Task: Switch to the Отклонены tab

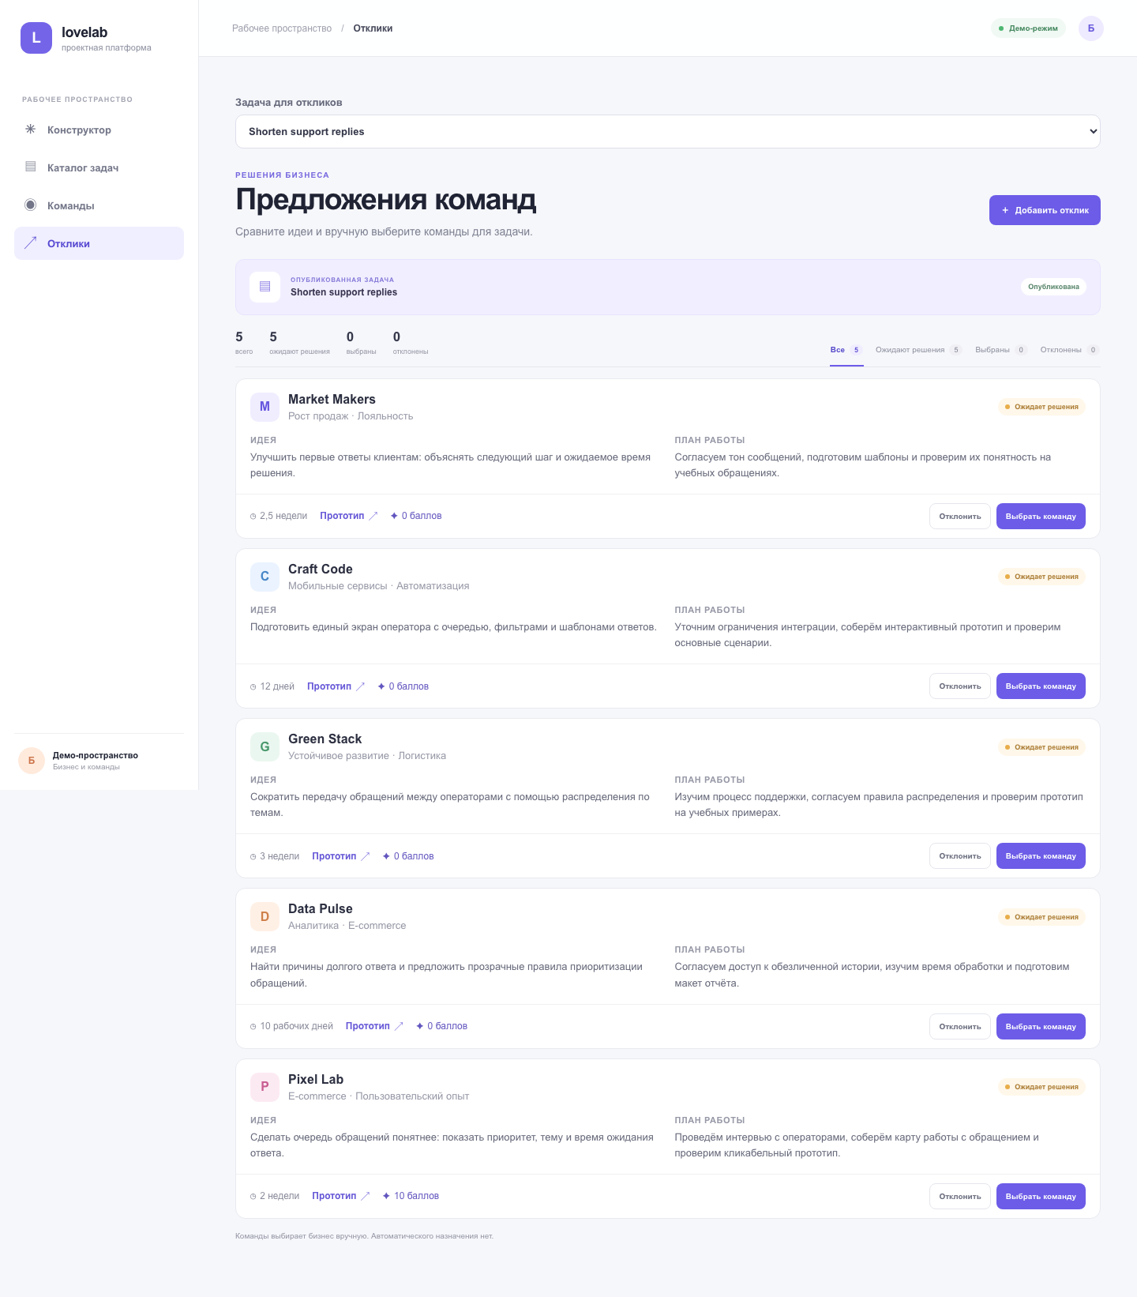Action: (1070, 350)
